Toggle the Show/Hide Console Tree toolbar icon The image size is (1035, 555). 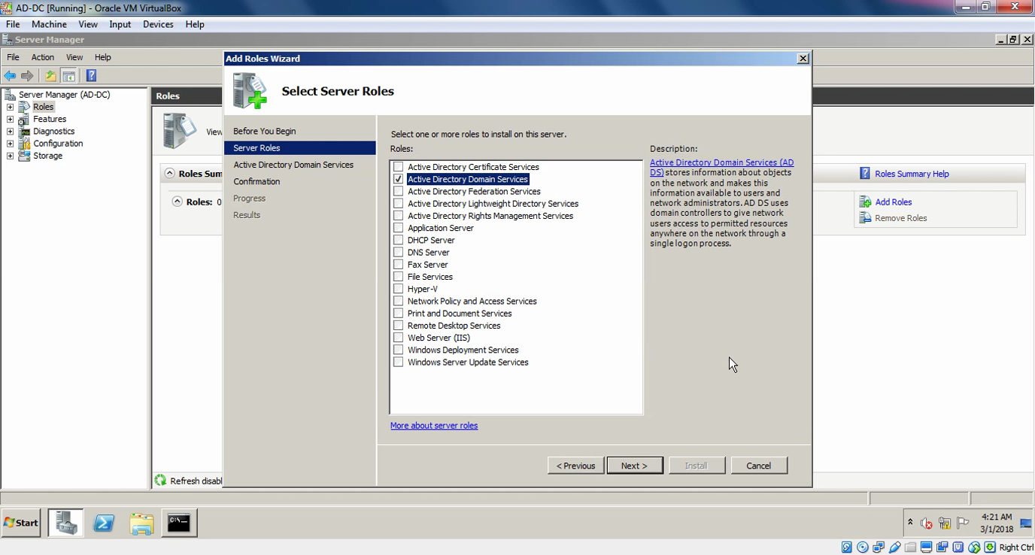point(68,76)
